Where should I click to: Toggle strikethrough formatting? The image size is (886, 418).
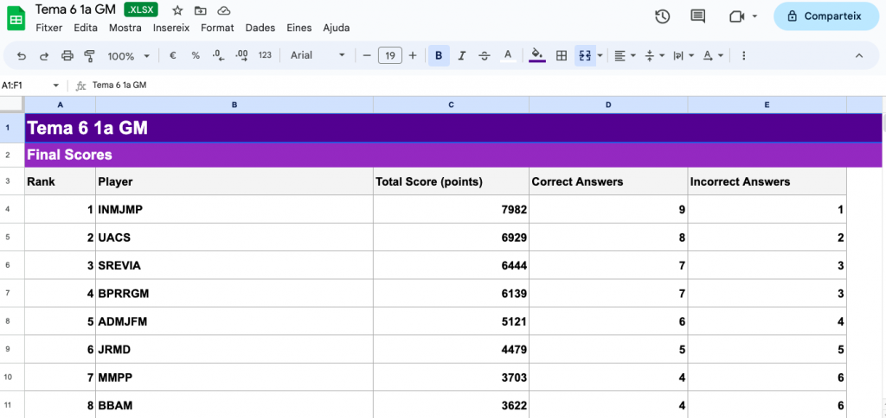[485, 55]
